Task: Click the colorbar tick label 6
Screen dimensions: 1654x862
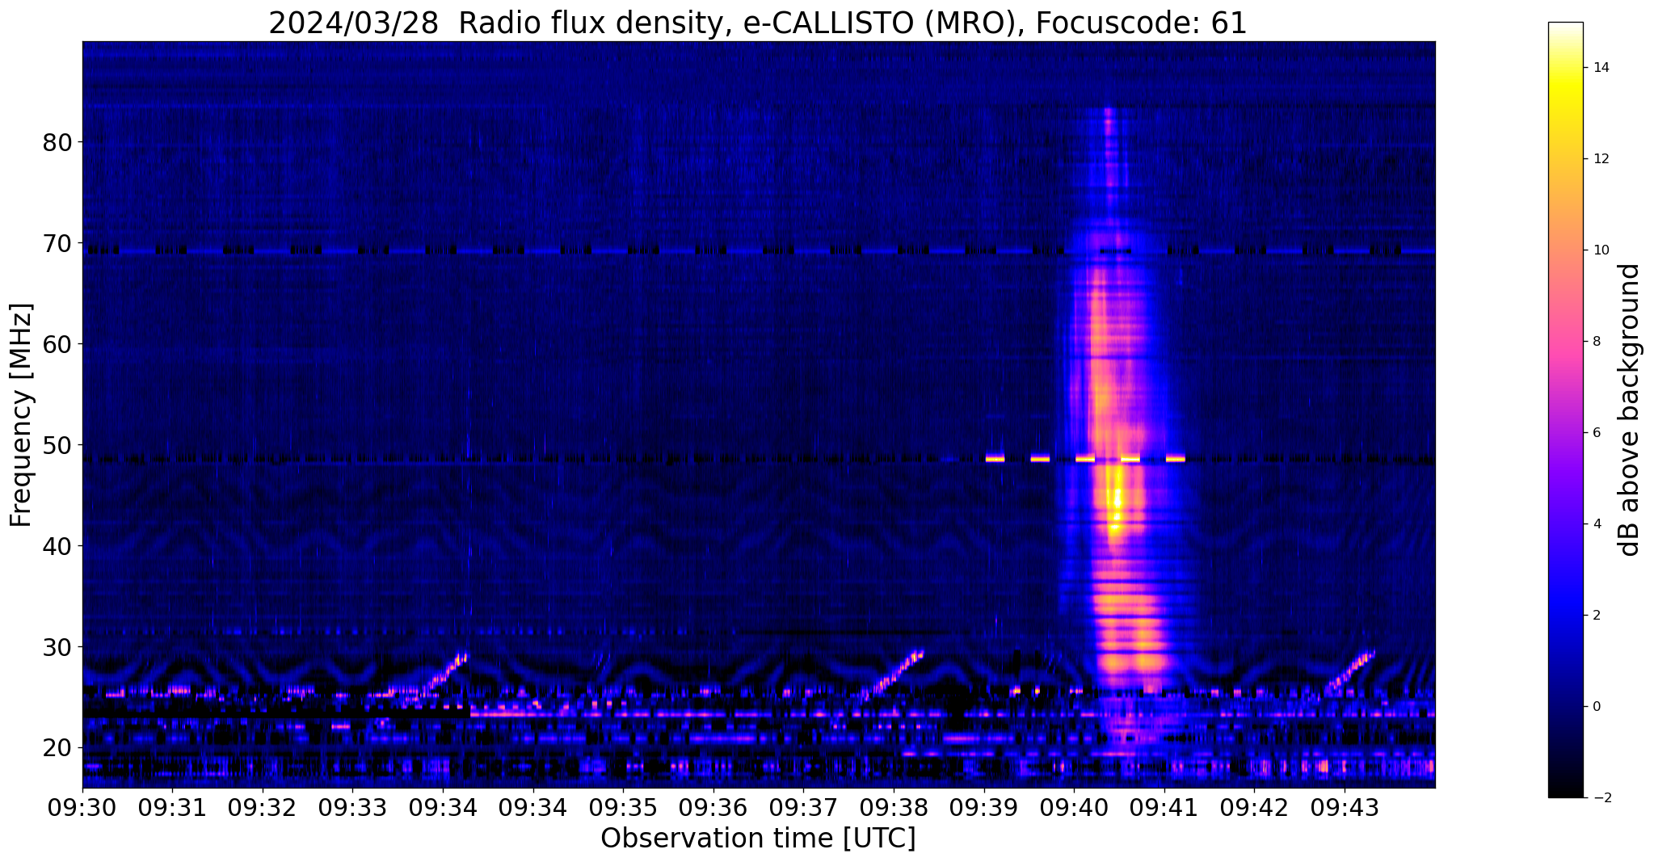Action: [1597, 433]
